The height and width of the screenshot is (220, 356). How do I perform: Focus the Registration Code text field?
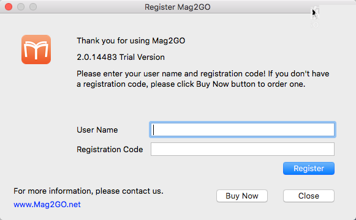(x=243, y=149)
